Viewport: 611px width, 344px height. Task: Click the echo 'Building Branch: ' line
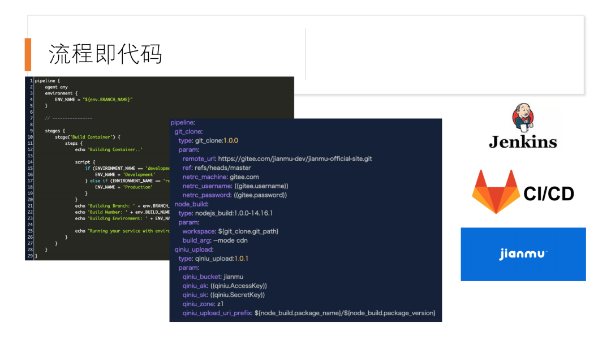point(122,206)
